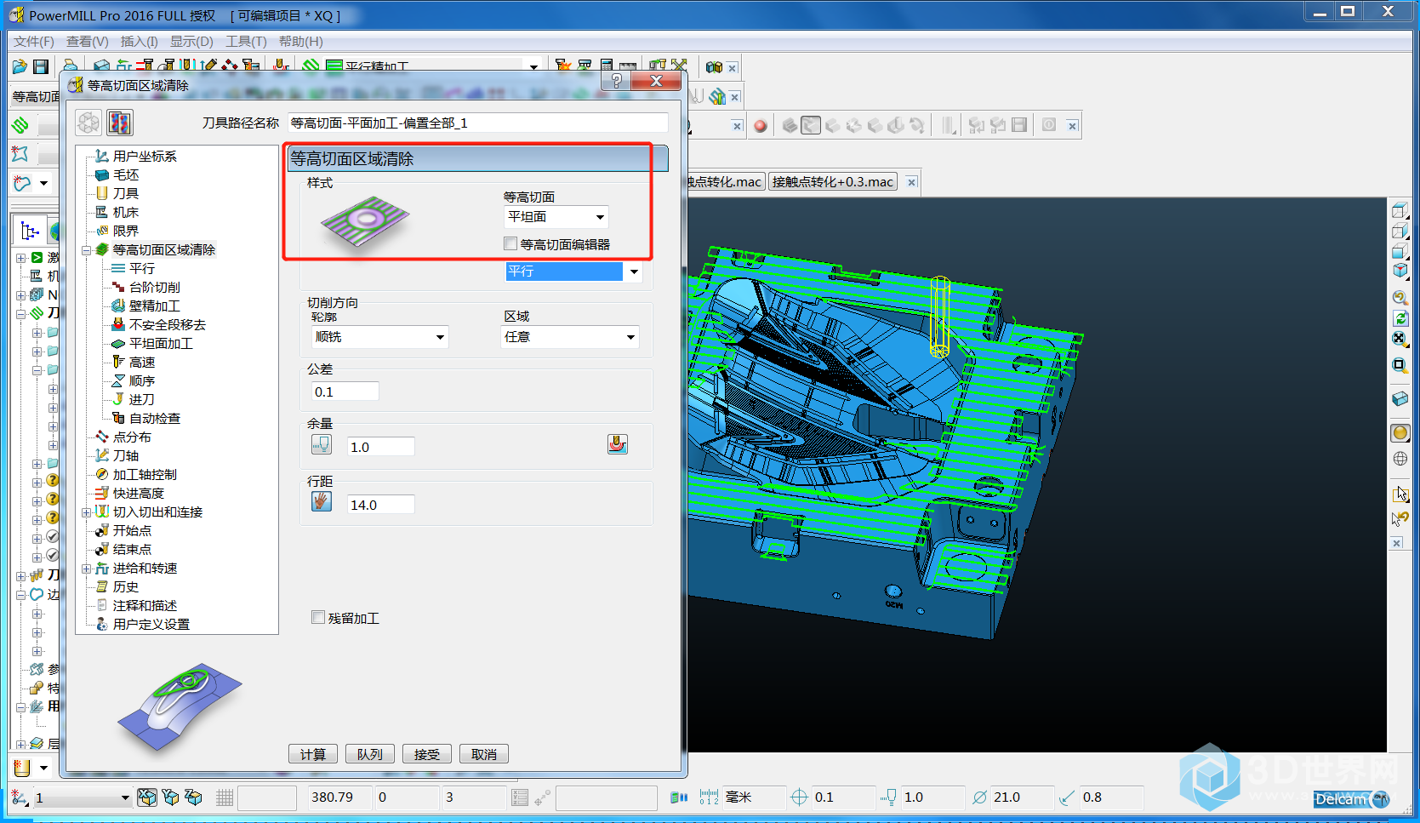
Task: Click the 刀具路径名称 input field
Action: (x=478, y=123)
